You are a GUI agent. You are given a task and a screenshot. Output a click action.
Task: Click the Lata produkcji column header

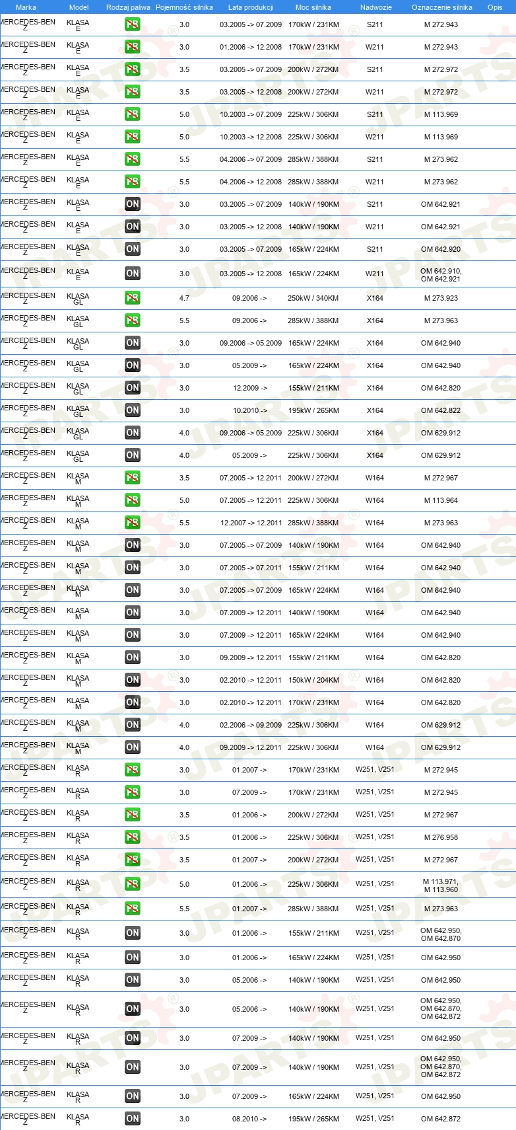(x=251, y=7)
